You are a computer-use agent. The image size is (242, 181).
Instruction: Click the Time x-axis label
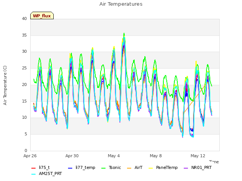pyautogui.click(x=214, y=162)
